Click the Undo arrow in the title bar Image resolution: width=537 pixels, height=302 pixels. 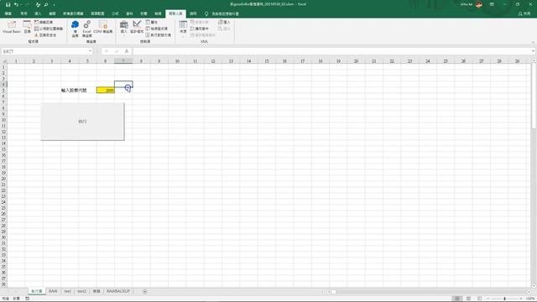pyautogui.click(x=16, y=4)
